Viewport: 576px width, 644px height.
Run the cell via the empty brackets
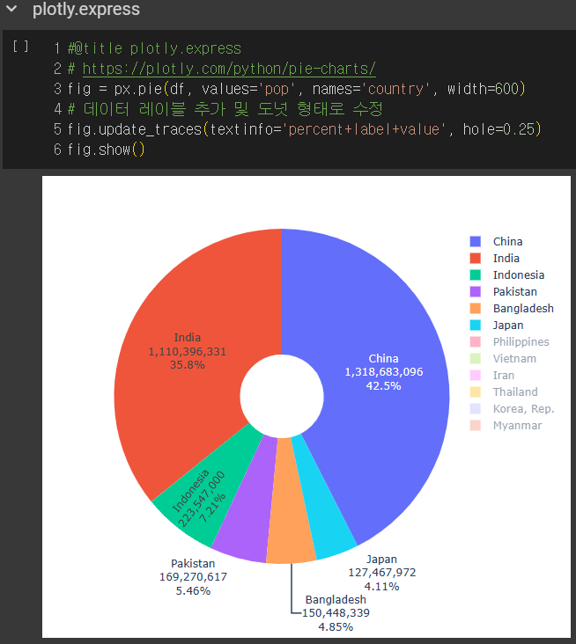(x=20, y=47)
